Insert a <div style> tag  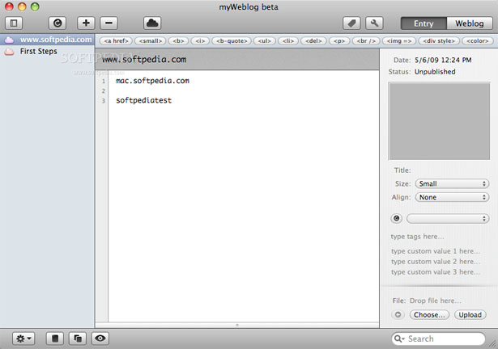(x=439, y=41)
